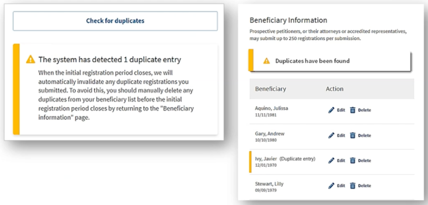Click trash icon for Gary, Andrew

(x=353, y=135)
